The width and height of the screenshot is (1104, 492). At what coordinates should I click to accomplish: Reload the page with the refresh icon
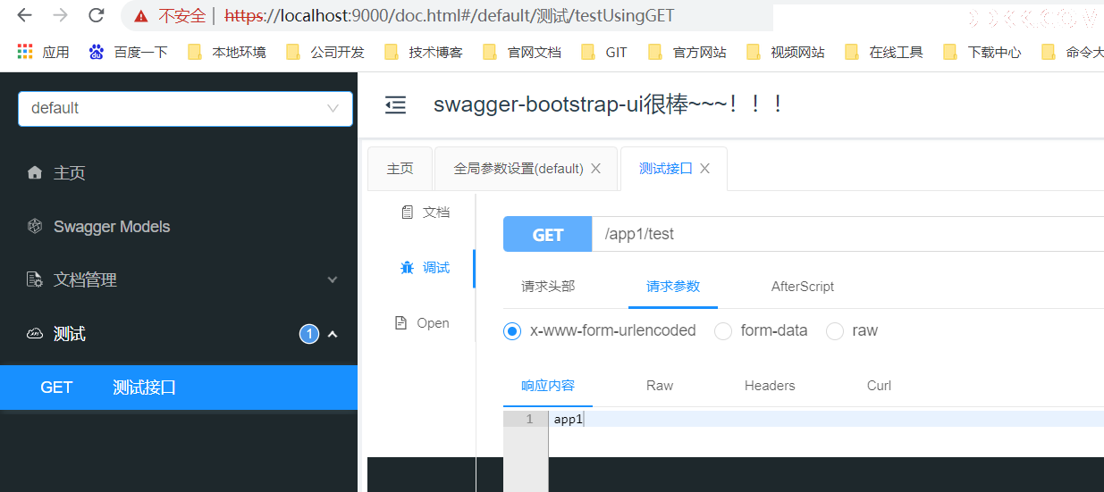coord(96,15)
